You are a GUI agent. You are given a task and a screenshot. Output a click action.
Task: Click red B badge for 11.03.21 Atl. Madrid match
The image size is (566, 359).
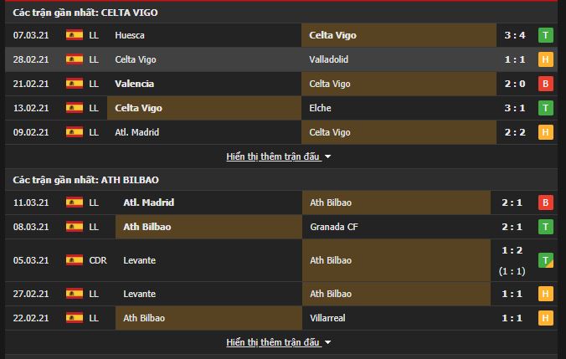pos(545,203)
